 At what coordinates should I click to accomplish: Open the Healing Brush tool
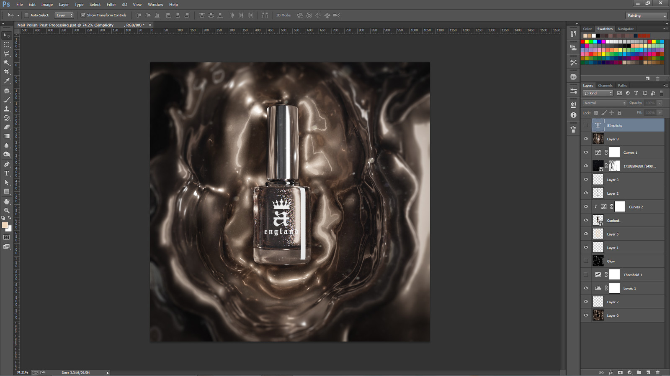tap(7, 91)
